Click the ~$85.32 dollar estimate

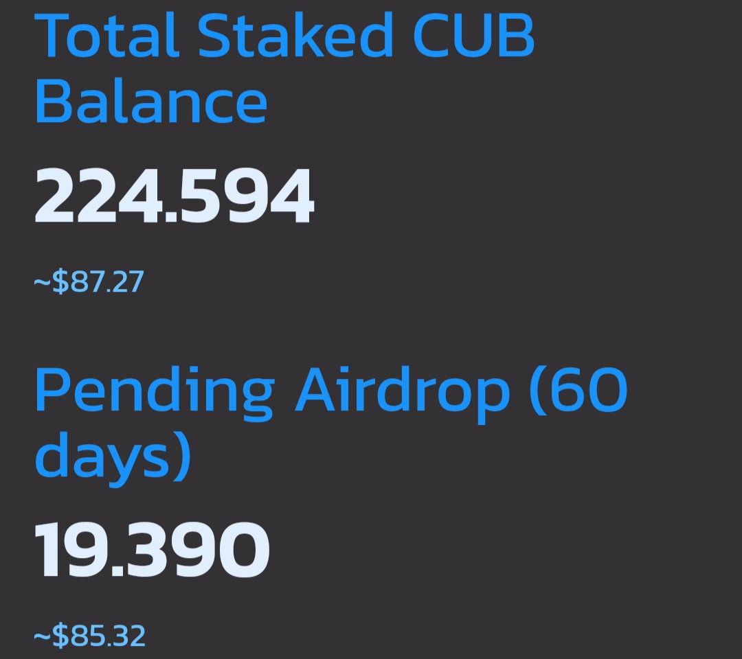tap(89, 636)
